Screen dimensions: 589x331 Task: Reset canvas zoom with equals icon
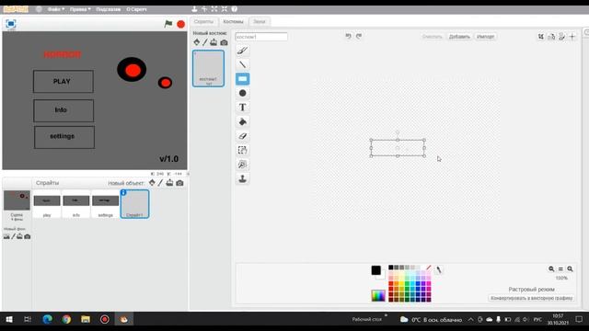(560, 268)
